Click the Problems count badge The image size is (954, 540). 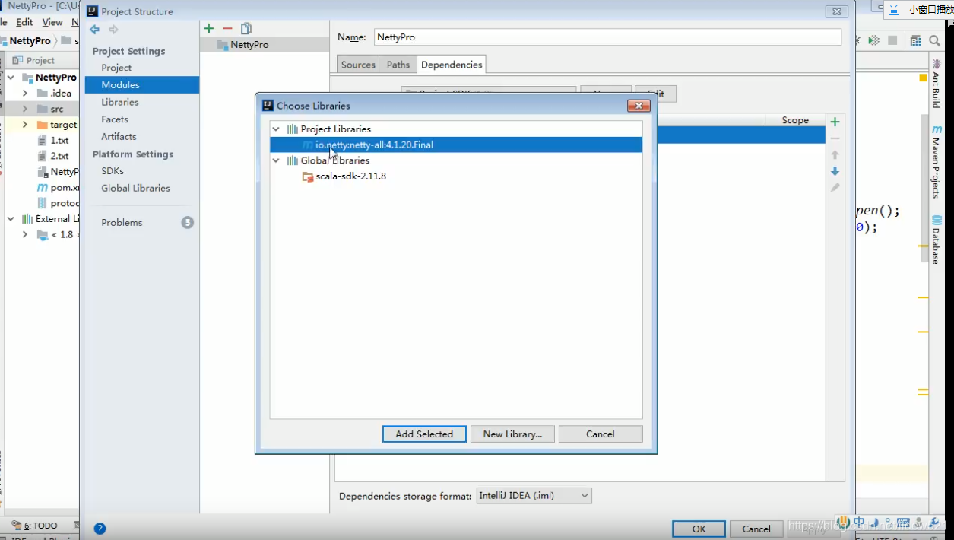pyautogui.click(x=187, y=222)
